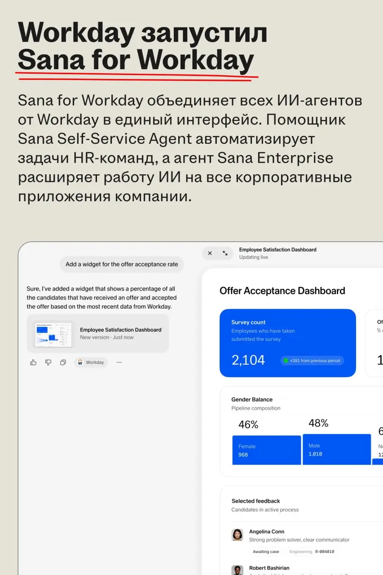
Task: Click the Robert Bashirian candidate name
Action: point(270,567)
